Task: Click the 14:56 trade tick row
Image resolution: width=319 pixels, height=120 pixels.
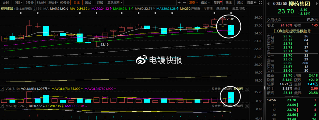Action: click(x=292, y=100)
